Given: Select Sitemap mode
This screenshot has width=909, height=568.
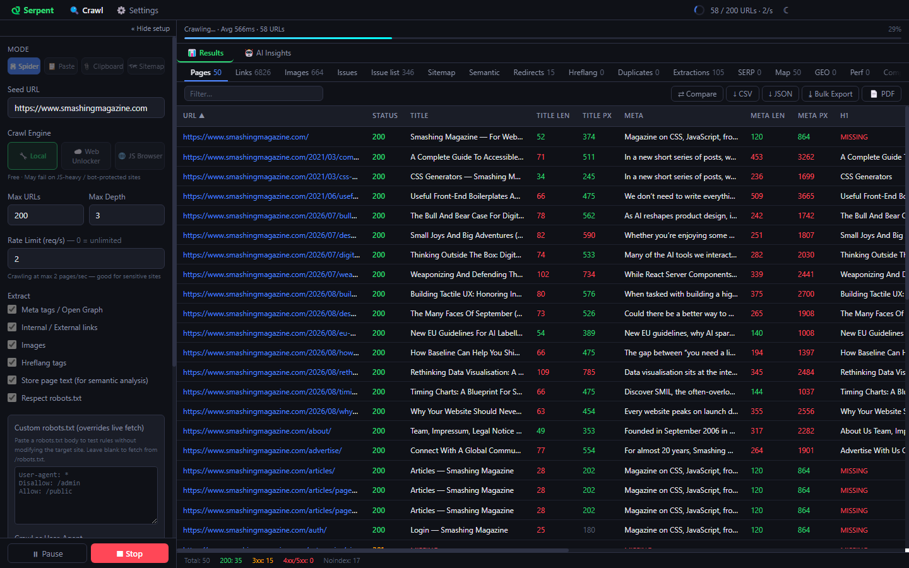Looking at the screenshot, I should (x=146, y=66).
